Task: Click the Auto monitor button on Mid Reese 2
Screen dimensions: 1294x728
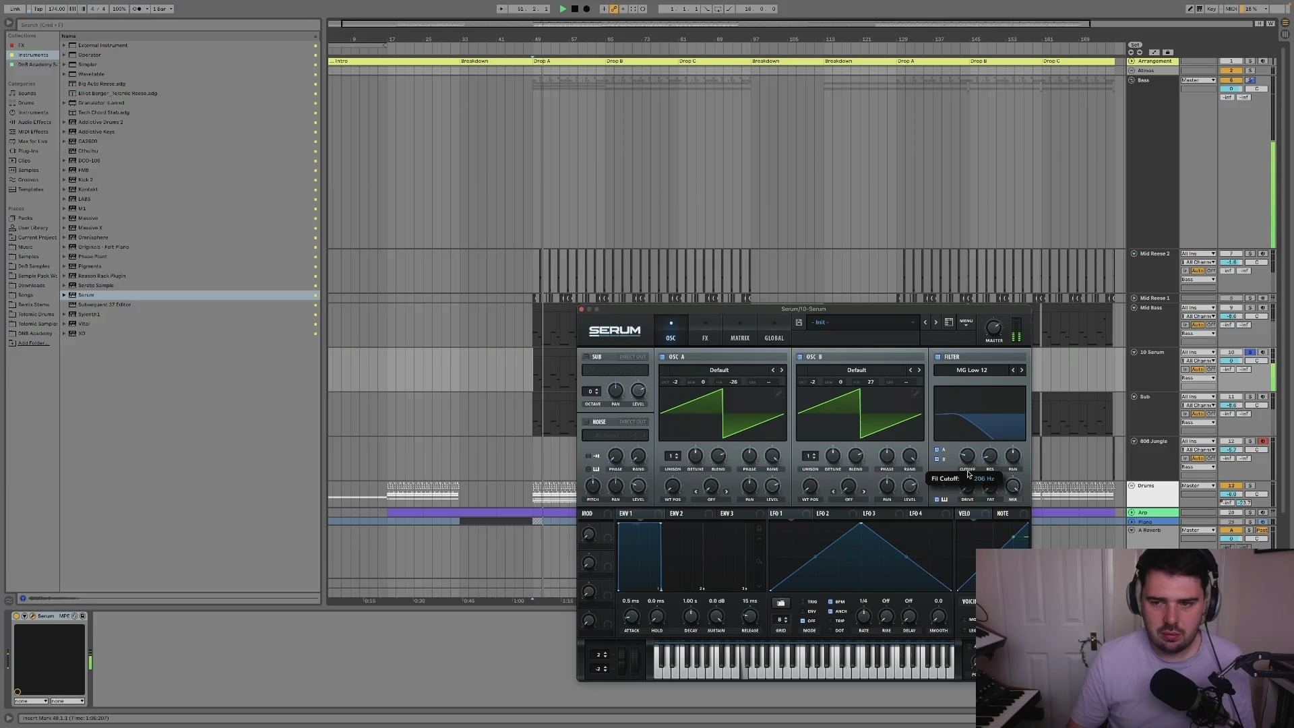Action: [1198, 271]
